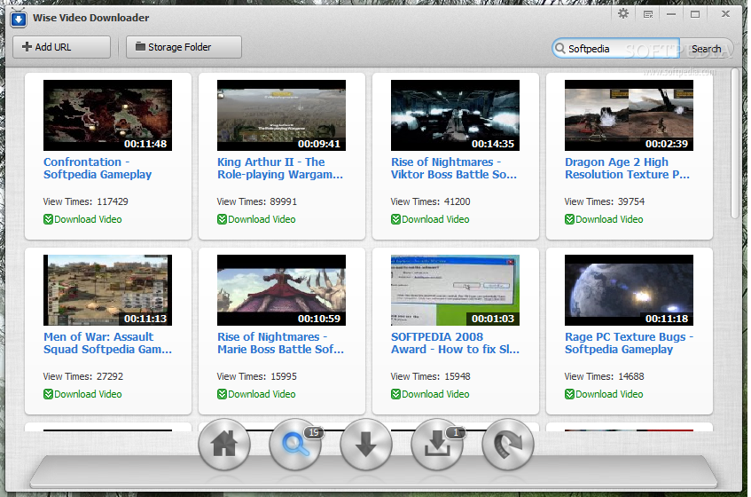Download Video for Men of War
751x497 pixels.
pyautogui.click(x=82, y=394)
